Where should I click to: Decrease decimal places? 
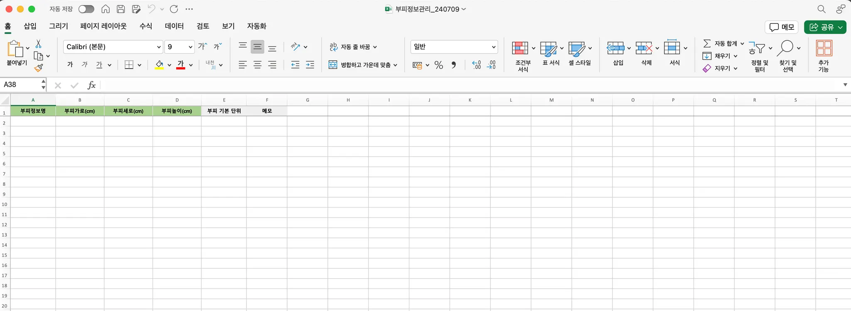tap(491, 65)
